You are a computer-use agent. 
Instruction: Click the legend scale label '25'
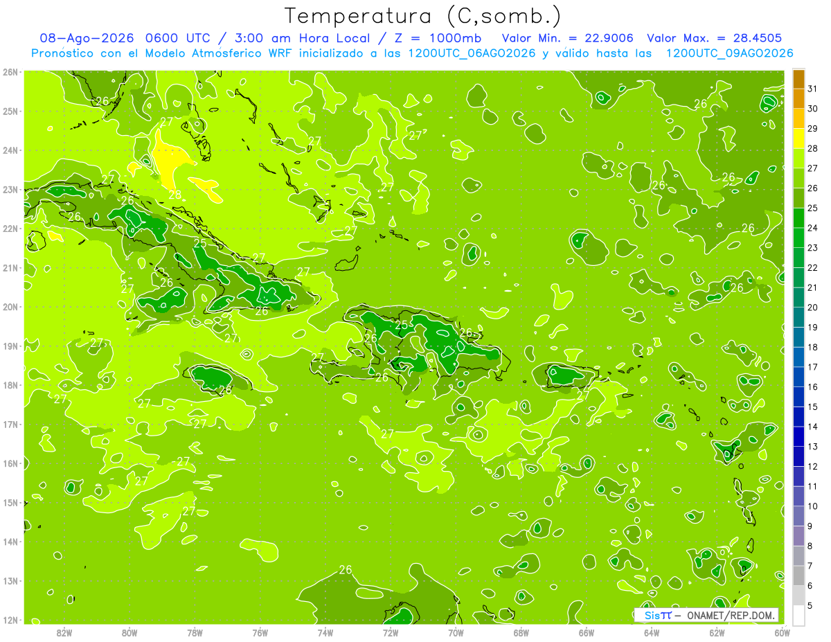click(x=812, y=208)
